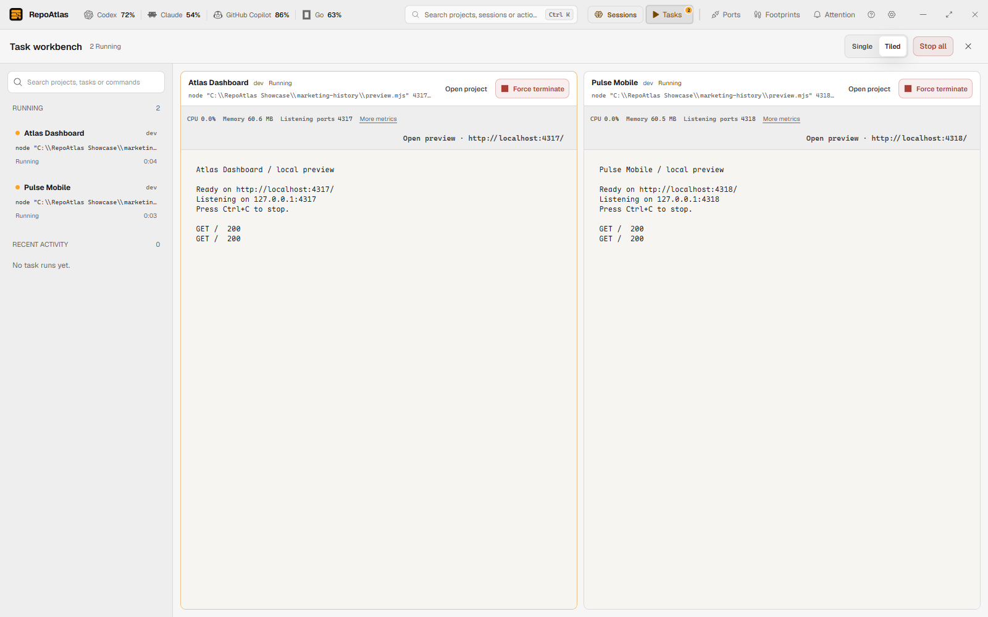This screenshot has height=617, width=988.
Task: Click the RepoAtlas logo icon
Action: (16, 15)
